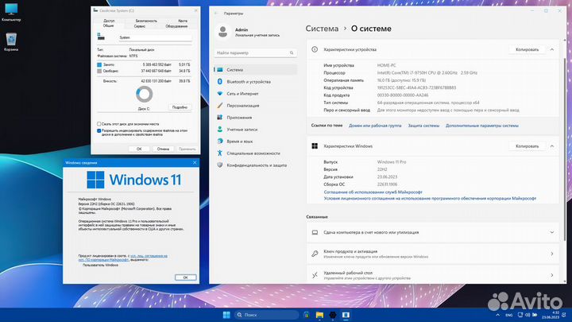Open Сеть и Интернет settings
This screenshot has width=572, height=322.
point(255,94)
